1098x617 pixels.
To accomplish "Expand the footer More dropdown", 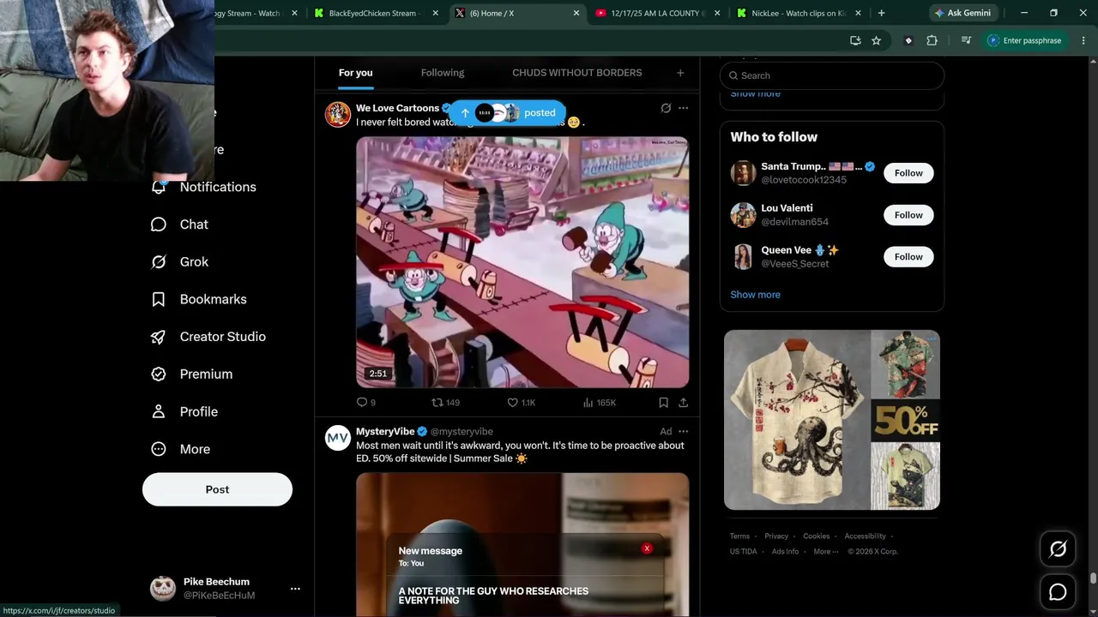I will [x=824, y=552].
